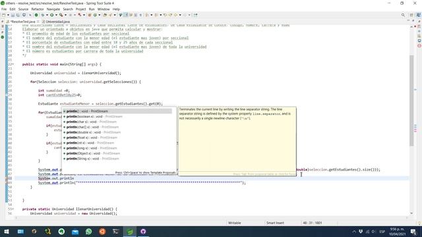Click the Save toolbar icon
The image size is (422, 237).
pos(13,15)
